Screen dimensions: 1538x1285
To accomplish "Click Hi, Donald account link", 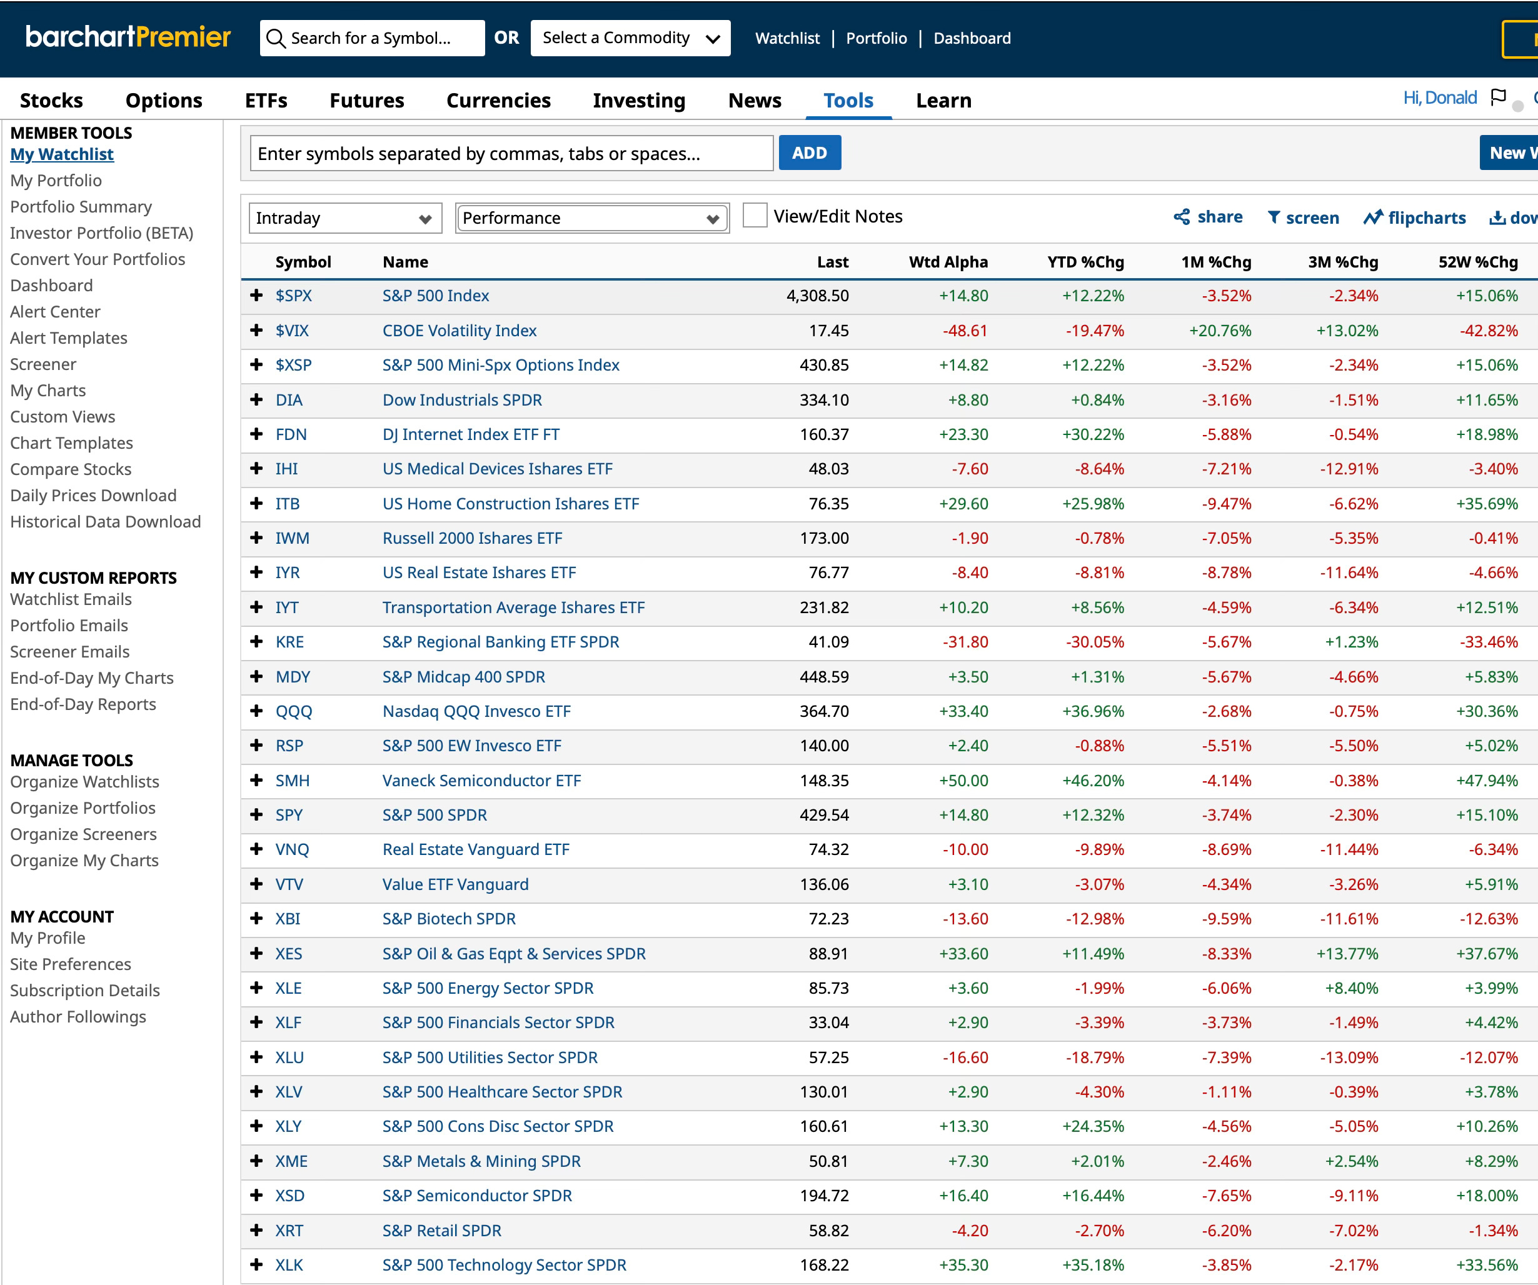I will point(1440,97).
